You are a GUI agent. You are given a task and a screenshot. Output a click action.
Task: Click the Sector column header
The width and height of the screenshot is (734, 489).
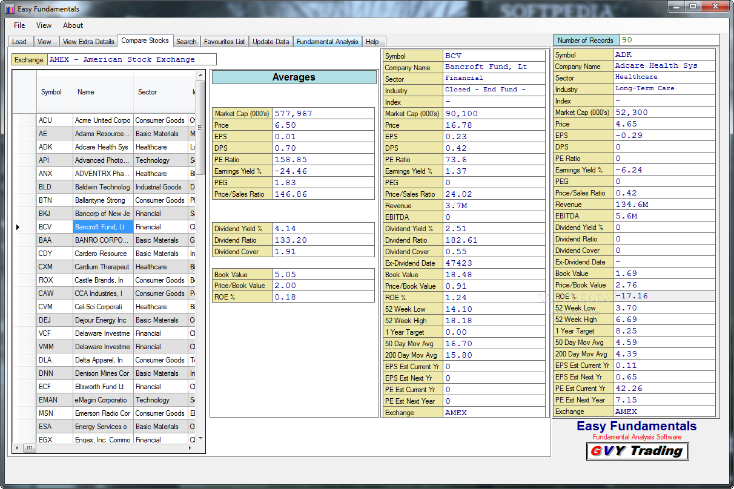pyautogui.click(x=147, y=92)
